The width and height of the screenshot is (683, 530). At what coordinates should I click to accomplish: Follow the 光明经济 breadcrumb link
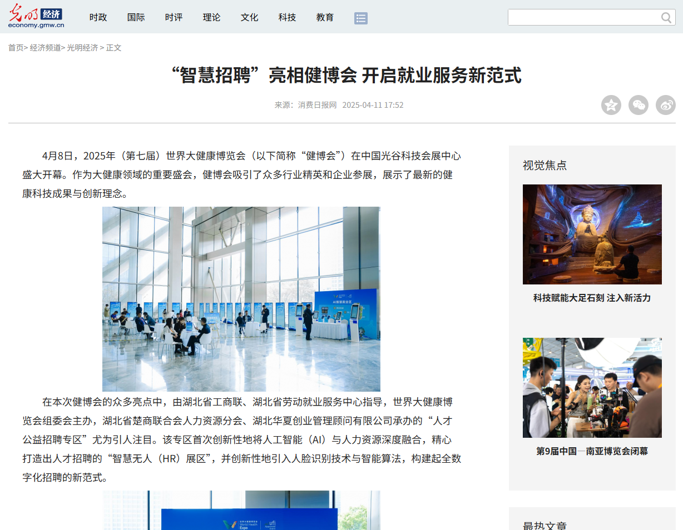click(82, 48)
